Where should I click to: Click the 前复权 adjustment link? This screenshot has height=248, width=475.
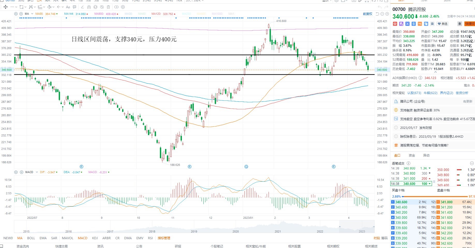(368, 14)
